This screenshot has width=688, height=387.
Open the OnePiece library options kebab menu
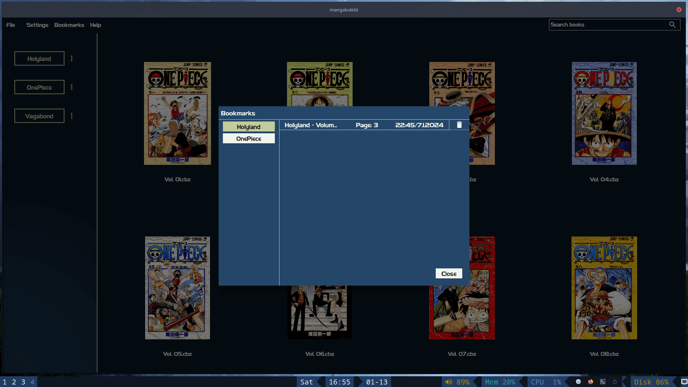(72, 87)
